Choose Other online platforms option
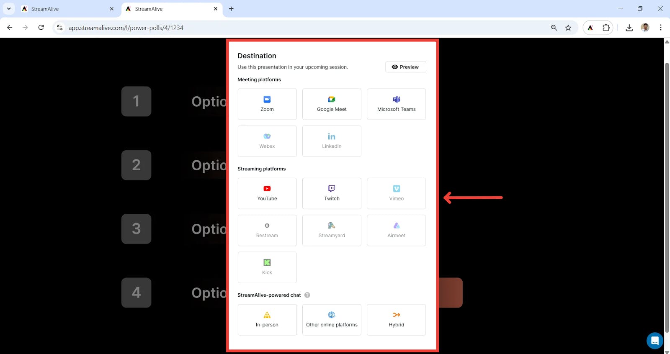The height and width of the screenshot is (354, 670). tap(332, 320)
